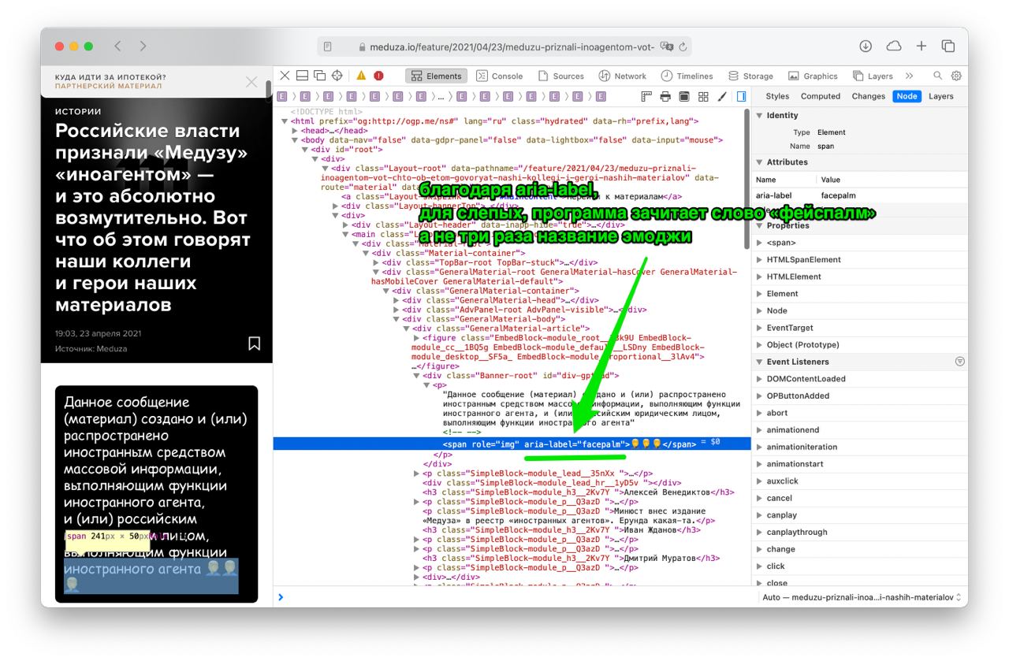The image size is (1009, 661).
Task: Show the yellow warnings in console
Action: tap(361, 76)
